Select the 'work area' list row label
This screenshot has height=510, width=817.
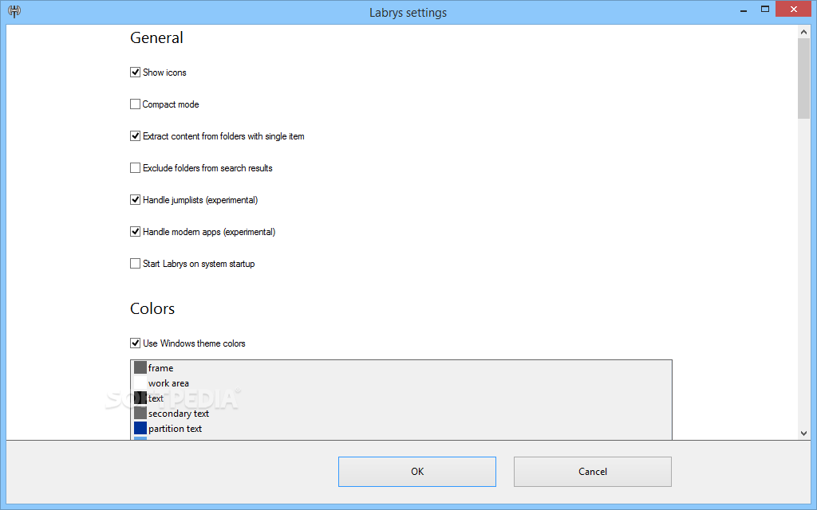(168, 383)
